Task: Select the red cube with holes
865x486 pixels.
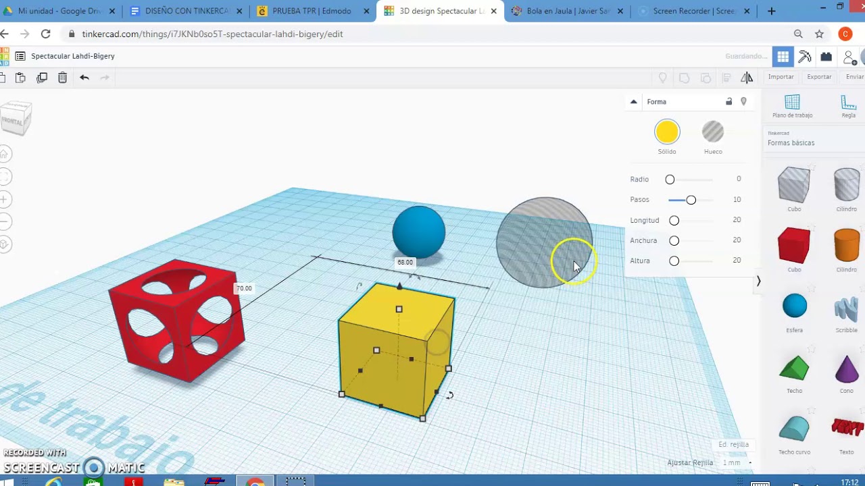Action: [x=176, y=321]
